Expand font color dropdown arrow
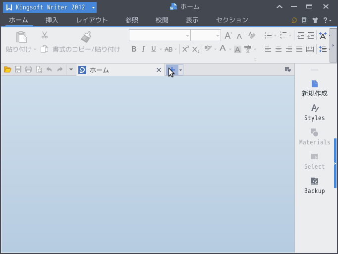The width and height of the screenshot is (338, 254). 230,50
